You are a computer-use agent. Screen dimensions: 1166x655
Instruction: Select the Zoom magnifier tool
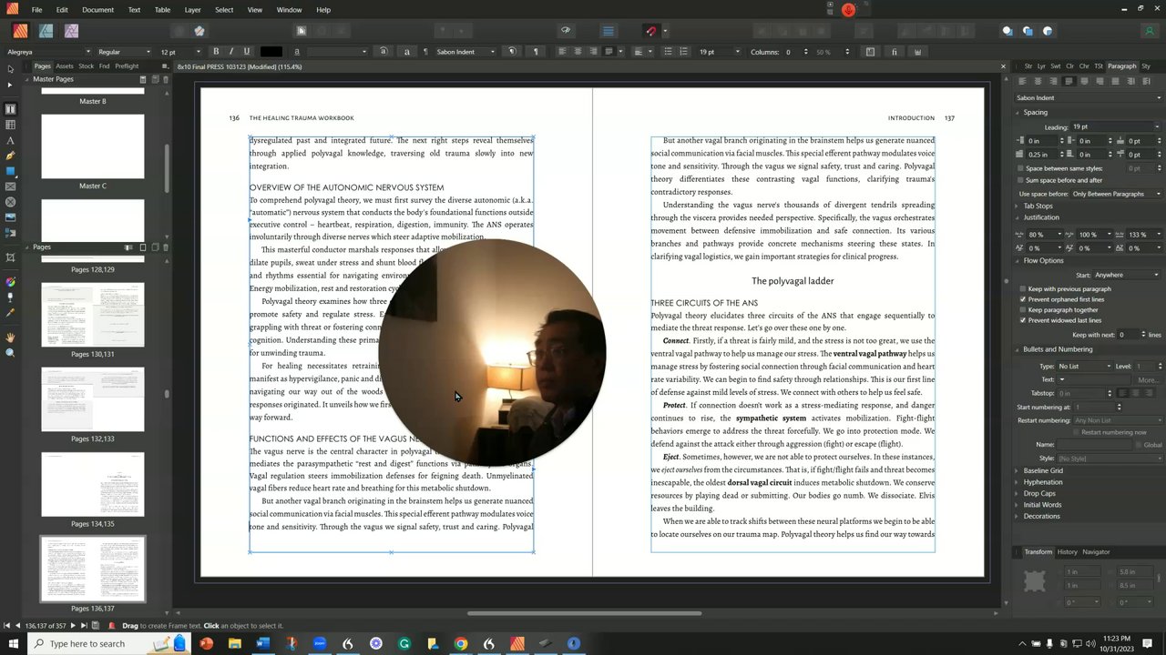tap(10, 353)
